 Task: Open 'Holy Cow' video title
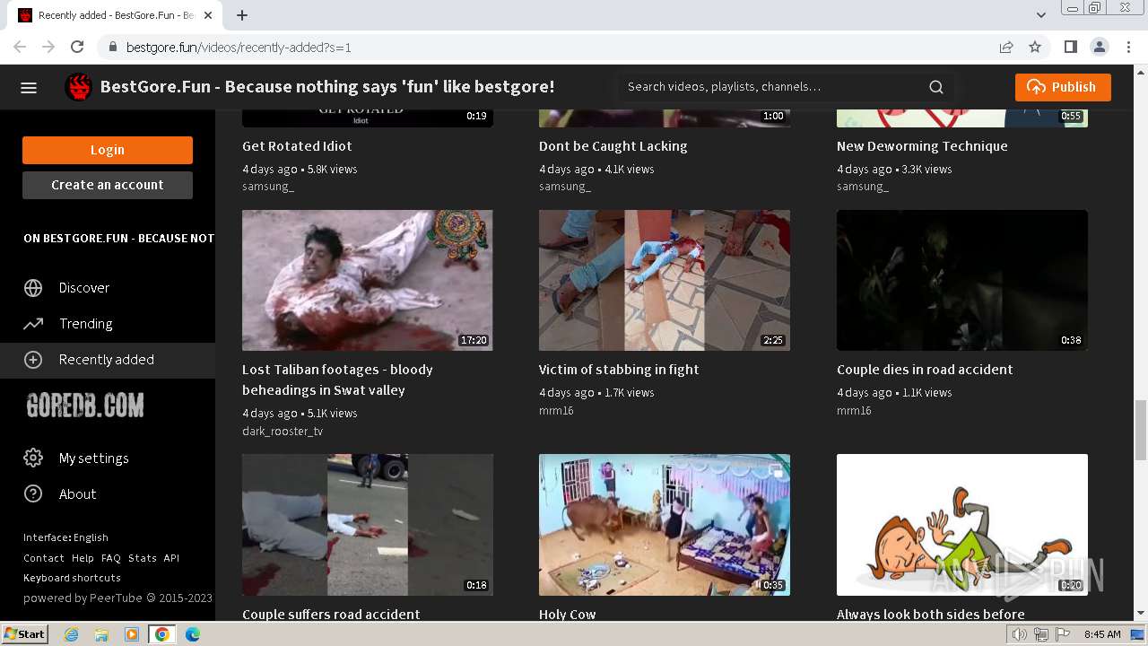click(568, 615)
